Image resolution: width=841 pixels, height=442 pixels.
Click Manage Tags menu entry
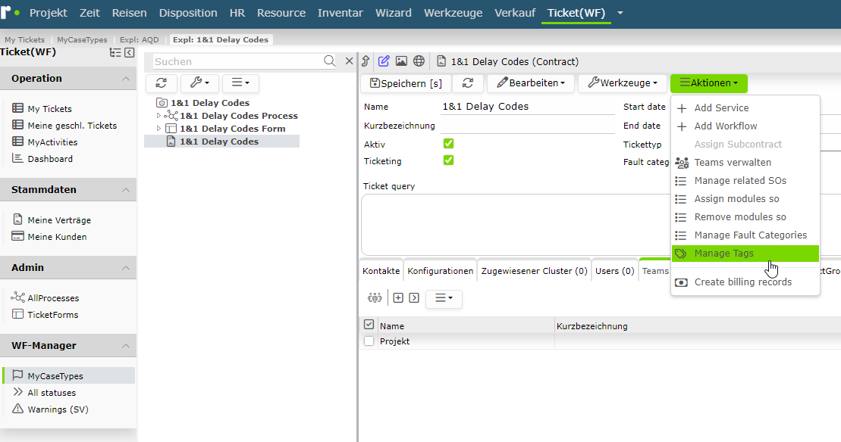745,254
